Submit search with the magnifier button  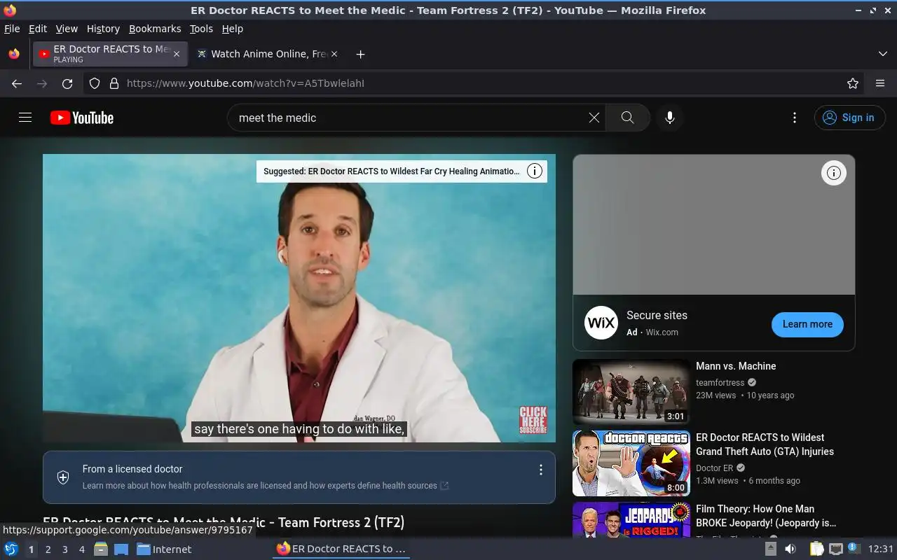[628, 118]
